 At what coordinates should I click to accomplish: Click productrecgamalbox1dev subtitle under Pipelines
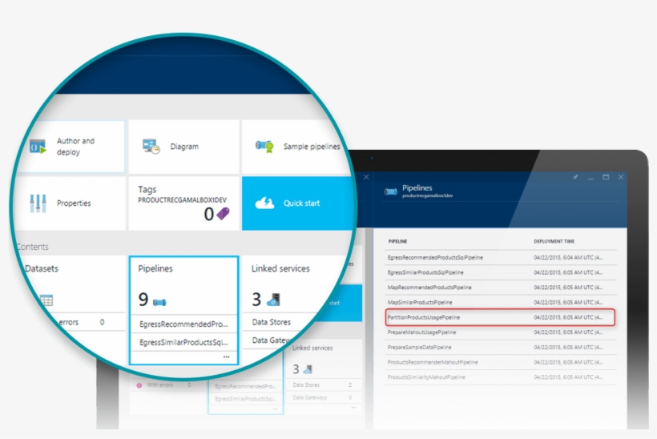(427, 195)
